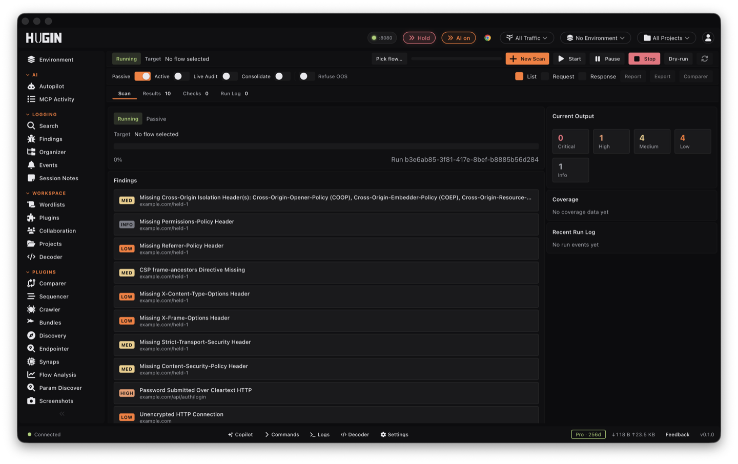Open the No Environment dropdown
Image resolution: width=738 pixels, height=464 pixels.
(596, 38)
